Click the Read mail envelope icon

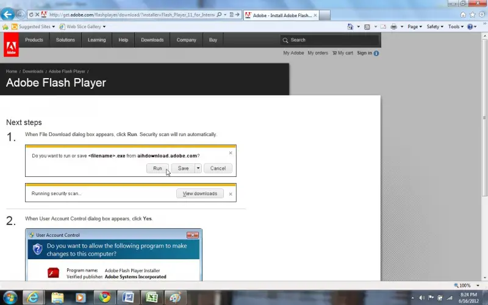(384, 27)
